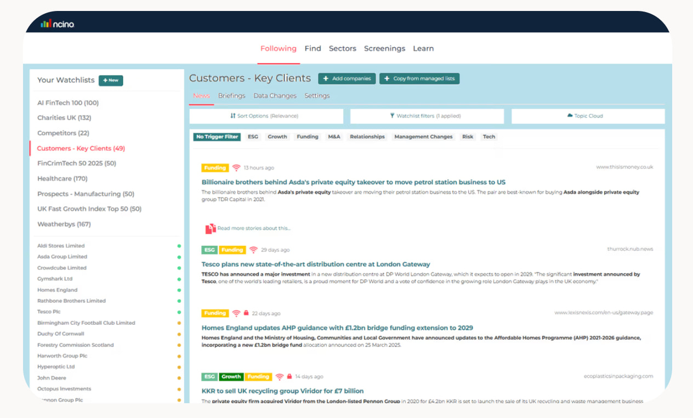Open Tesco plans new distribution centre article

point(316,264)
